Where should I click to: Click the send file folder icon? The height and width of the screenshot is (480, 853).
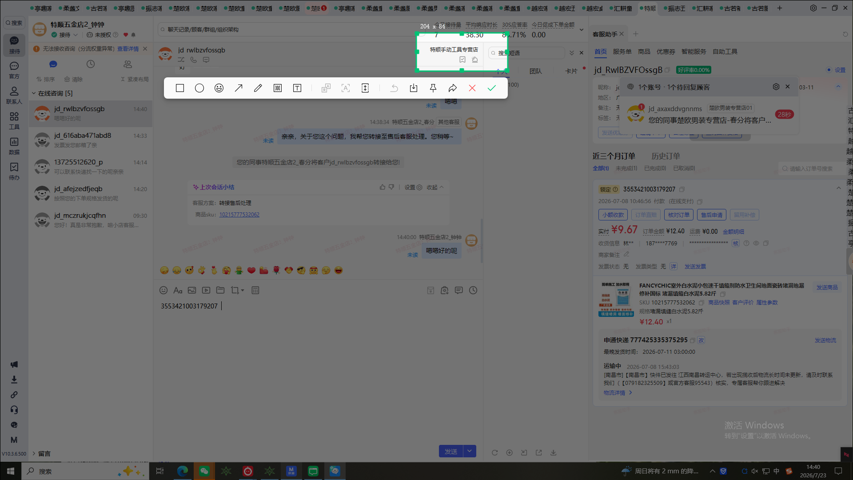click(220, 290)
